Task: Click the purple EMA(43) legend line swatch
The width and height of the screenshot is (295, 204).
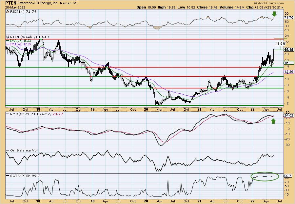Action: tap(8, 44)
